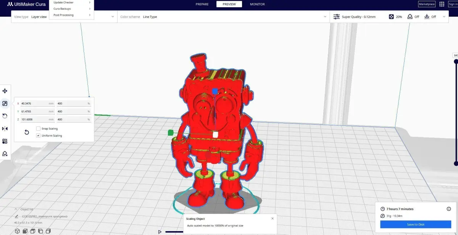Click the upper layer slider handle
This screenshot has width=458, height=235.
click(456, 61)
